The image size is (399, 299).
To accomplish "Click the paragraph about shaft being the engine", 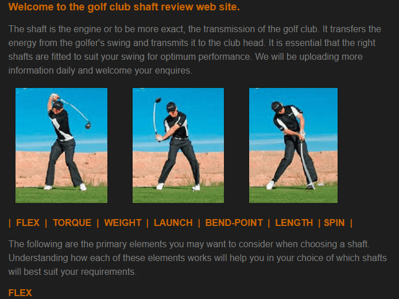I will pos(195,49).
